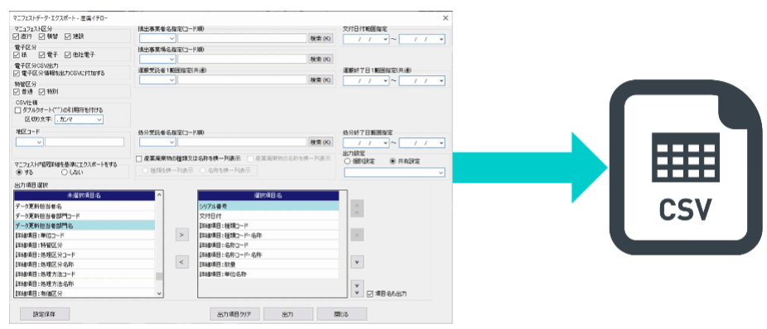Select the しない radio button
The height and width of the screenshot is (329, 767).
64,172
